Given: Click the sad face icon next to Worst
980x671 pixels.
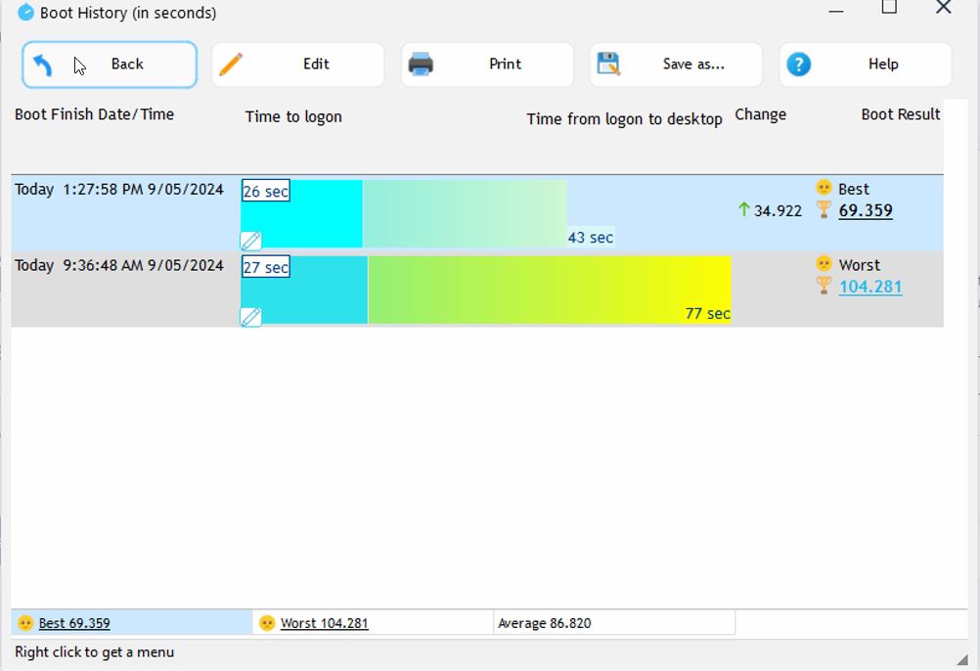Looking at the screenshot, I should coord(824,264).
